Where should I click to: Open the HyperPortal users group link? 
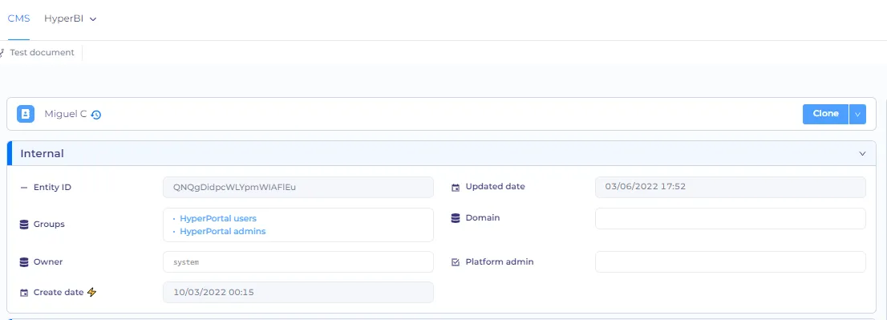tap(218, 218)
